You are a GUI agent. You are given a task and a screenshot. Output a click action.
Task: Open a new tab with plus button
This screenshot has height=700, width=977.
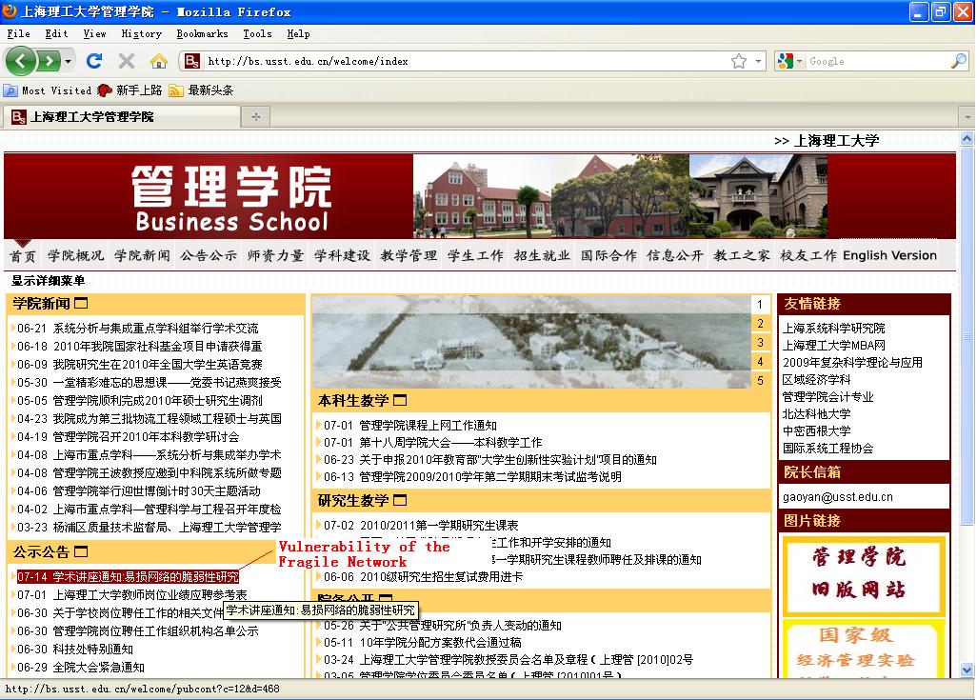[x=255, y=116]
